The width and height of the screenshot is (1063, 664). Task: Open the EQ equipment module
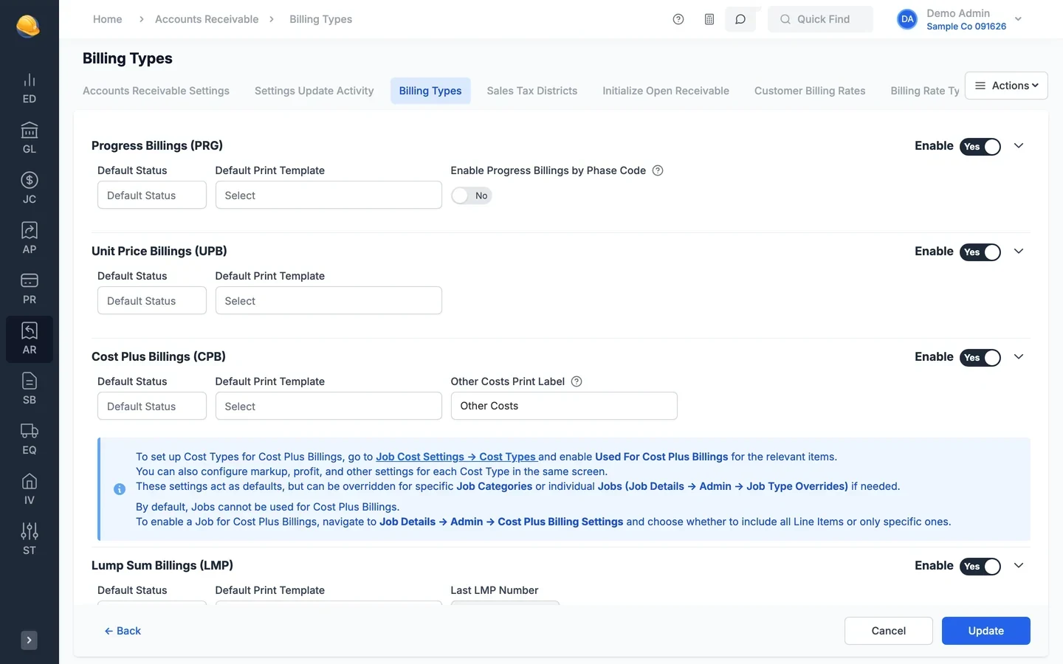[30, 440]
